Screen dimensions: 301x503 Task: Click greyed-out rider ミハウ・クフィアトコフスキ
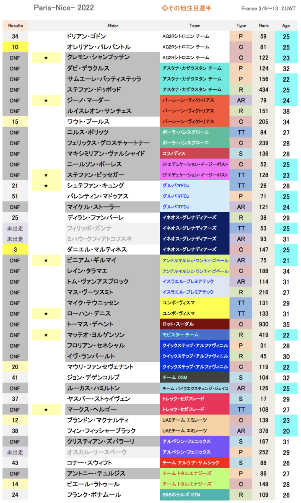[99, 239]
